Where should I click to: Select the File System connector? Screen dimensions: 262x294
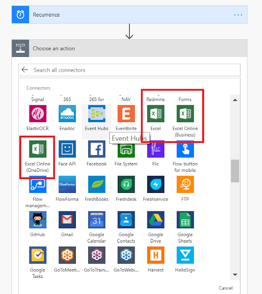(126, 150)
